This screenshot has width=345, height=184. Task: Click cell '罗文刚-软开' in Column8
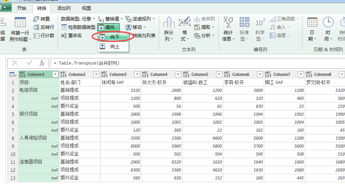[325, 82]
